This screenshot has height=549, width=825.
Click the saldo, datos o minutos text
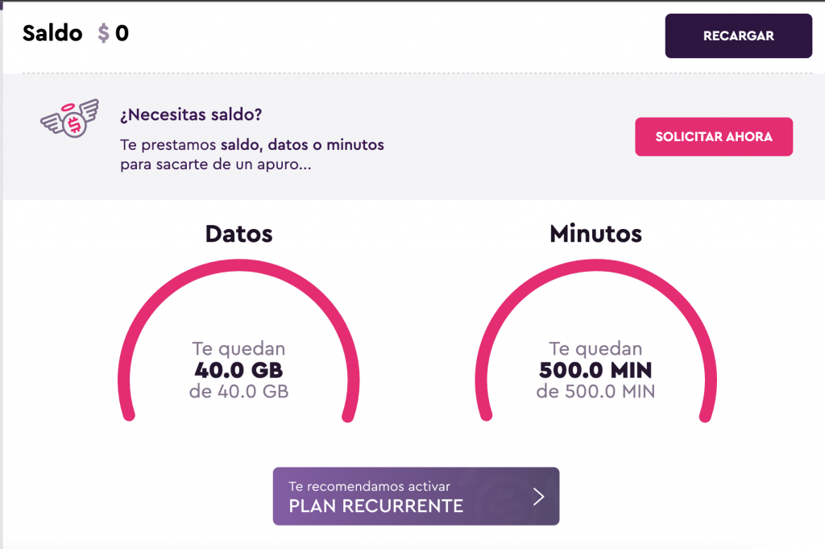click(303, 145)
